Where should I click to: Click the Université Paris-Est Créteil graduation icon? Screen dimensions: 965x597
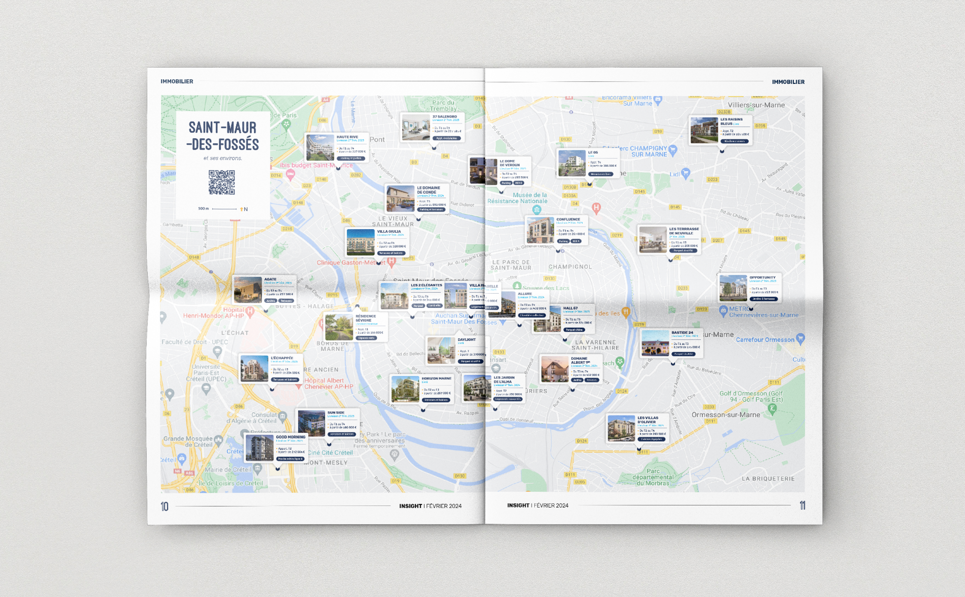tap(206, 389)
